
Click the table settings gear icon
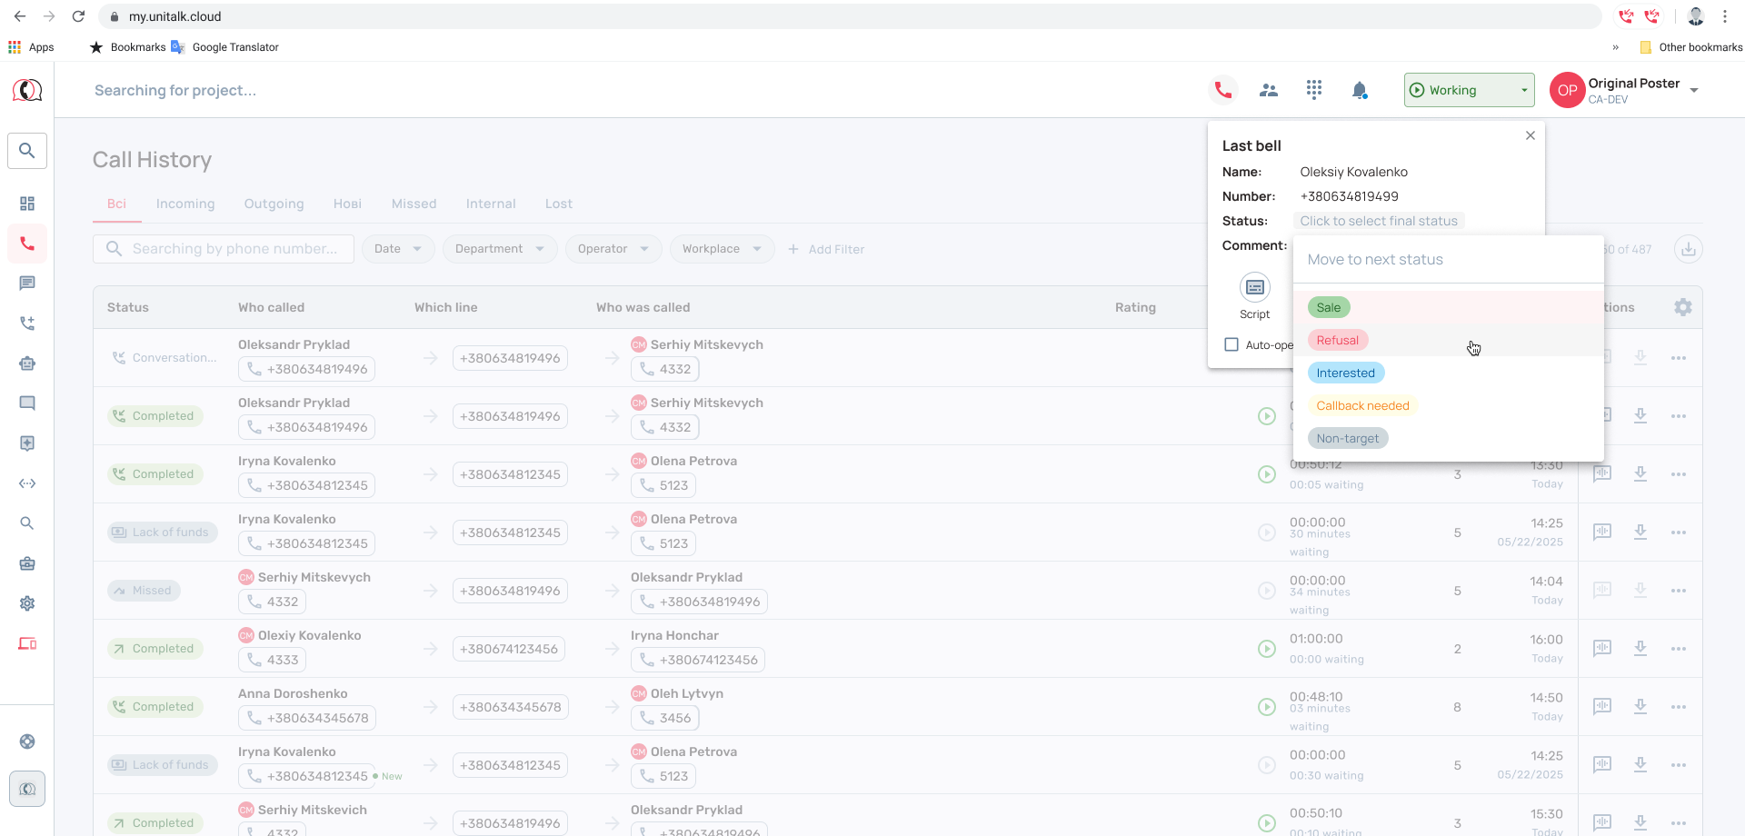(x=1683, y=307)
